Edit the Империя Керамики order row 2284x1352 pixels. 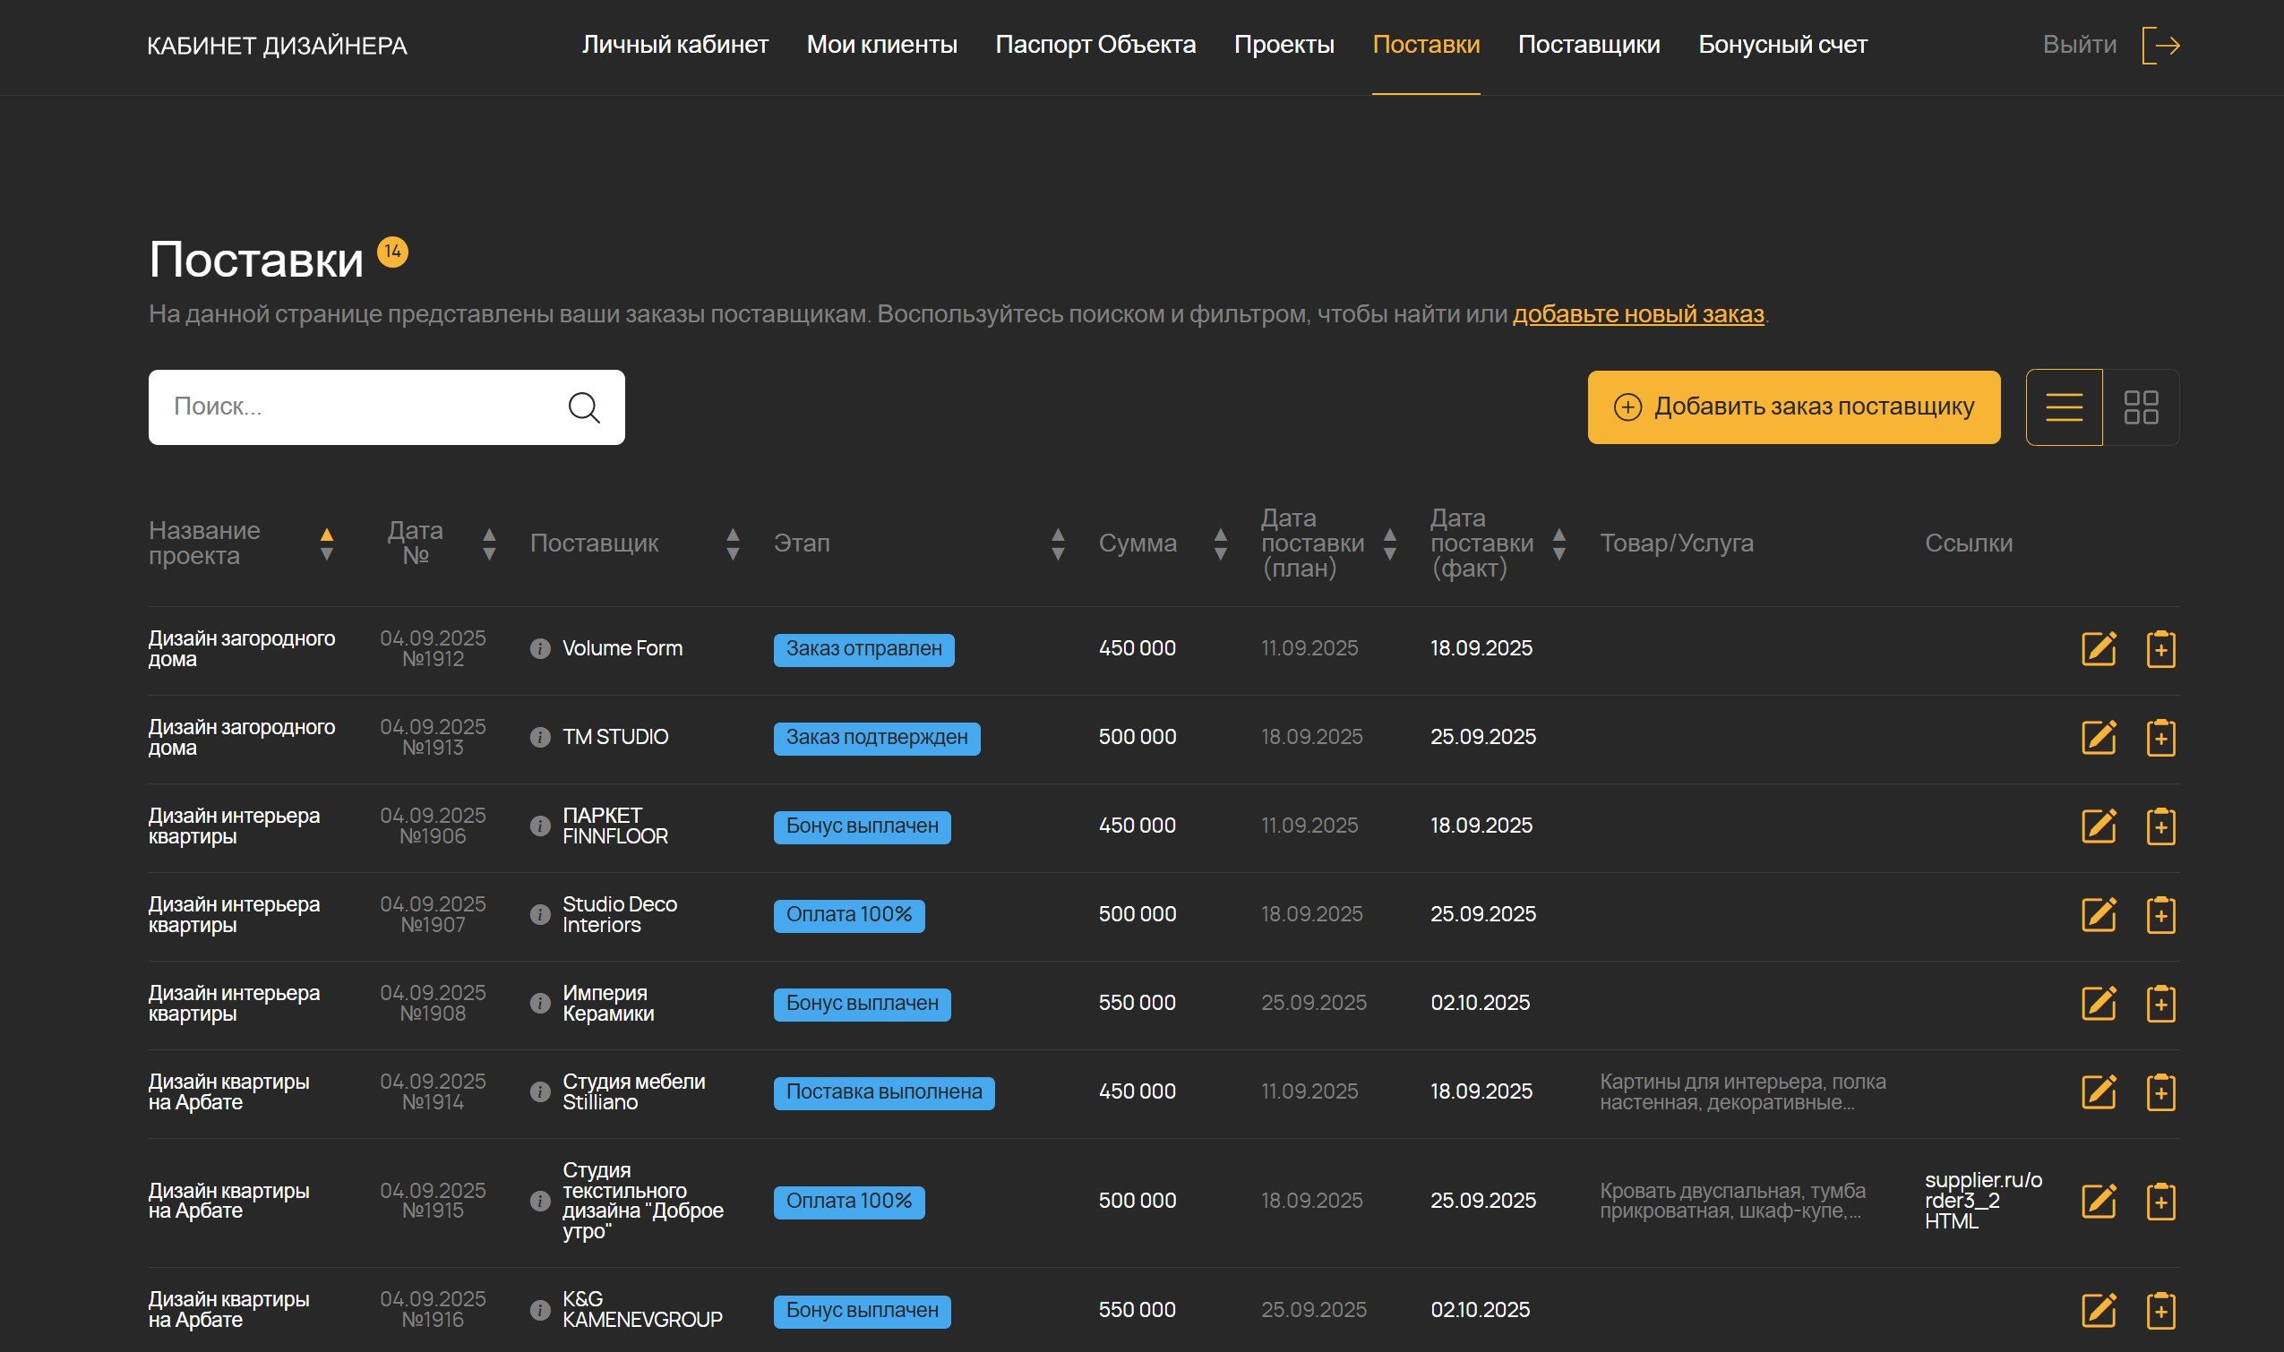point(2098,1003)
